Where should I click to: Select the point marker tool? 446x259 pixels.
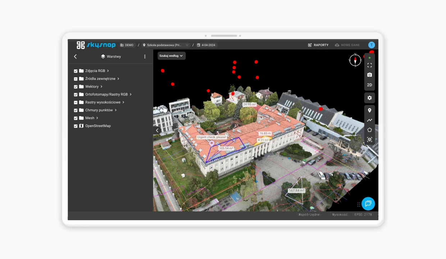tap(369, 110)
